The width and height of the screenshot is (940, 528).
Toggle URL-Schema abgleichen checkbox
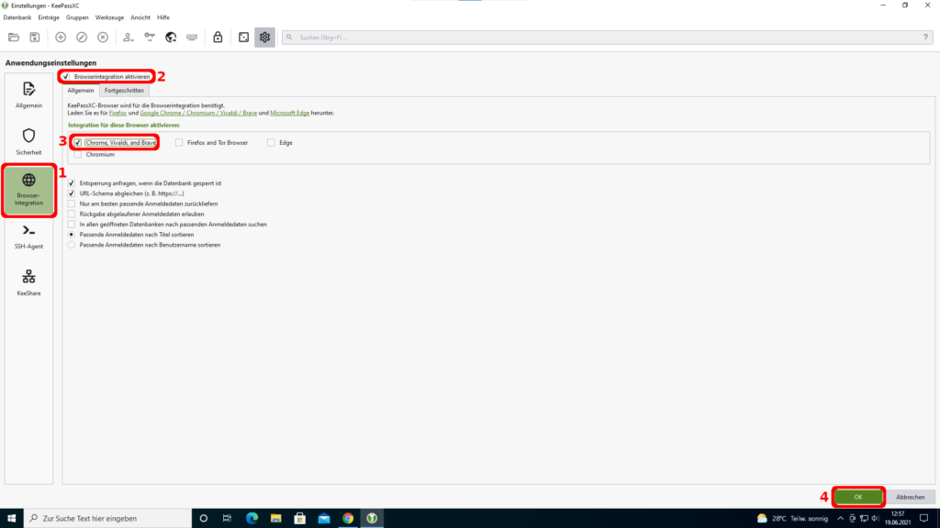click(72, 193)
